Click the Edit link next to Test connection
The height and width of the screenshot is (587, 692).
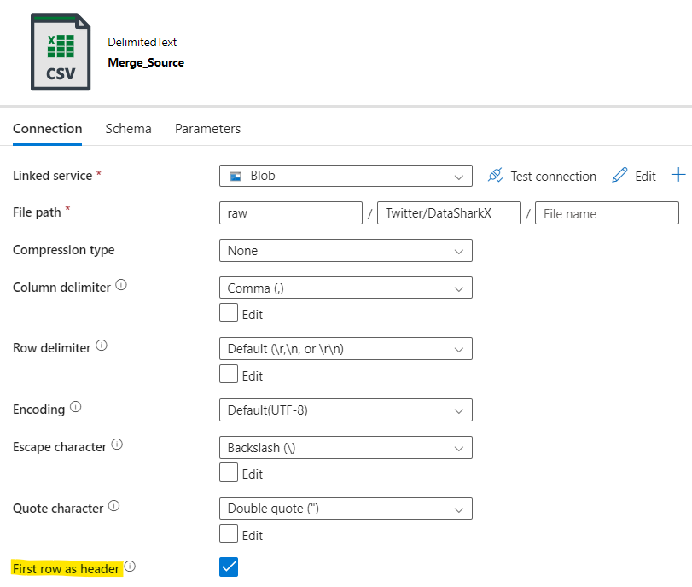[645, 177]
